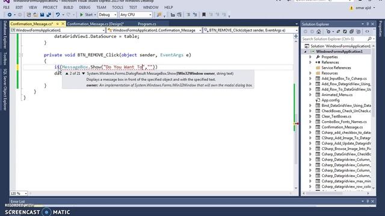Toggle Show All Files in Solution Explorer

pos(359,32)
